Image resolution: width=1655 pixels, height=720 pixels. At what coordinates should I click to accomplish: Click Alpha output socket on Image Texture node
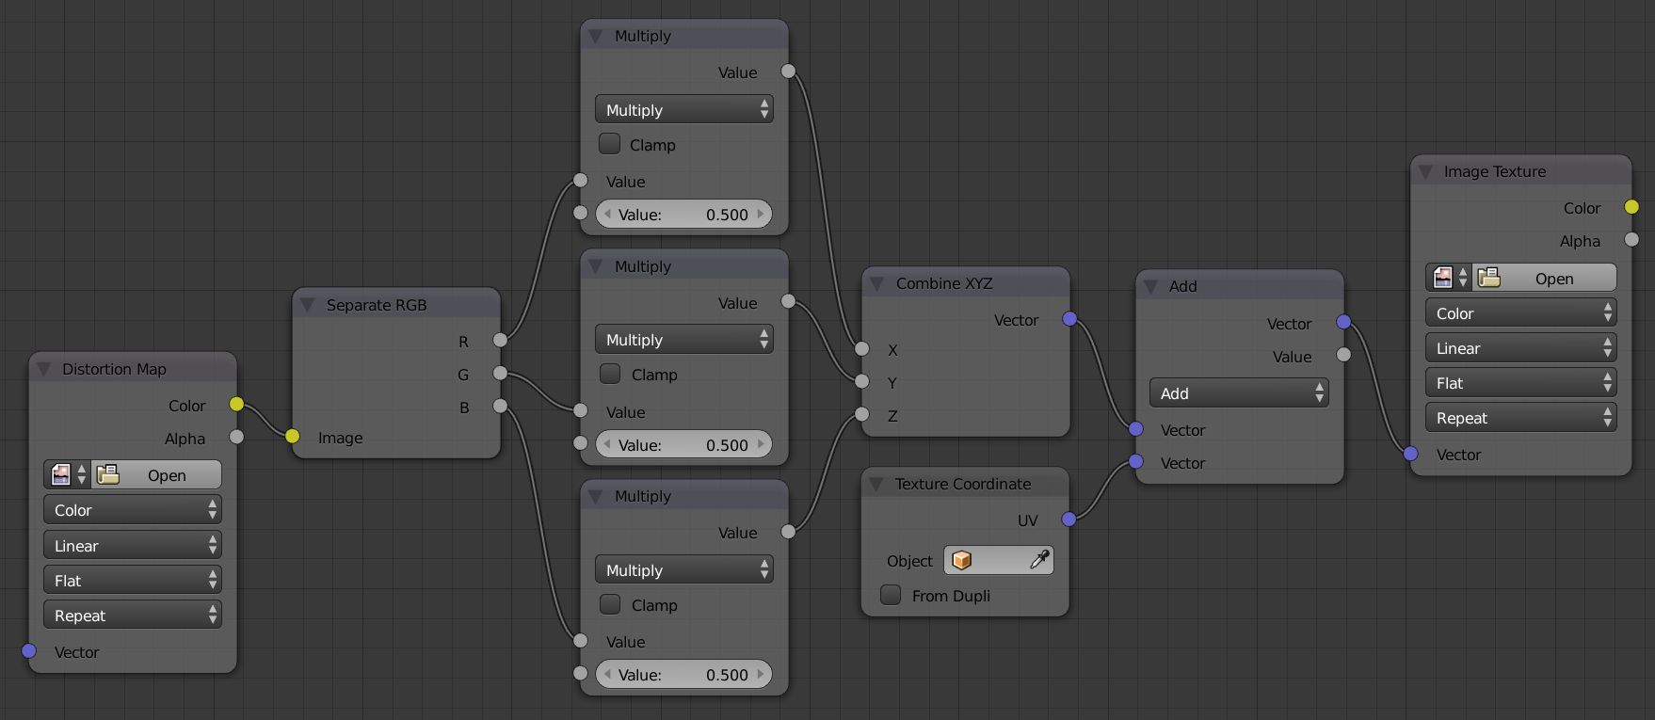[x=1631, y=239]
